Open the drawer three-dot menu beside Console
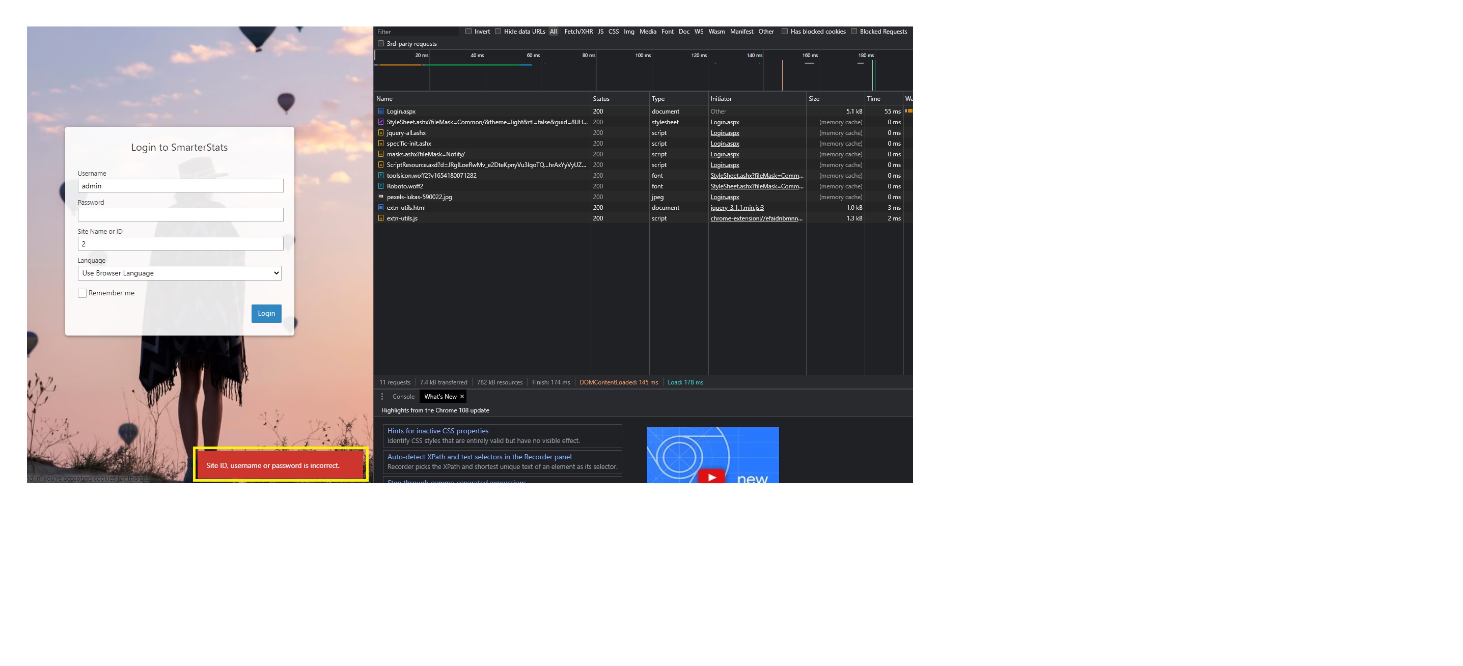Image resolution: width=1463 pixels, height=666 pixels. click(382, 396)
